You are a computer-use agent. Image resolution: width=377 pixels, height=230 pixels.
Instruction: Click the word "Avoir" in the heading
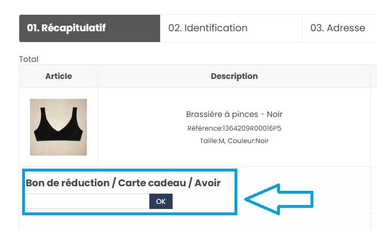207,183
